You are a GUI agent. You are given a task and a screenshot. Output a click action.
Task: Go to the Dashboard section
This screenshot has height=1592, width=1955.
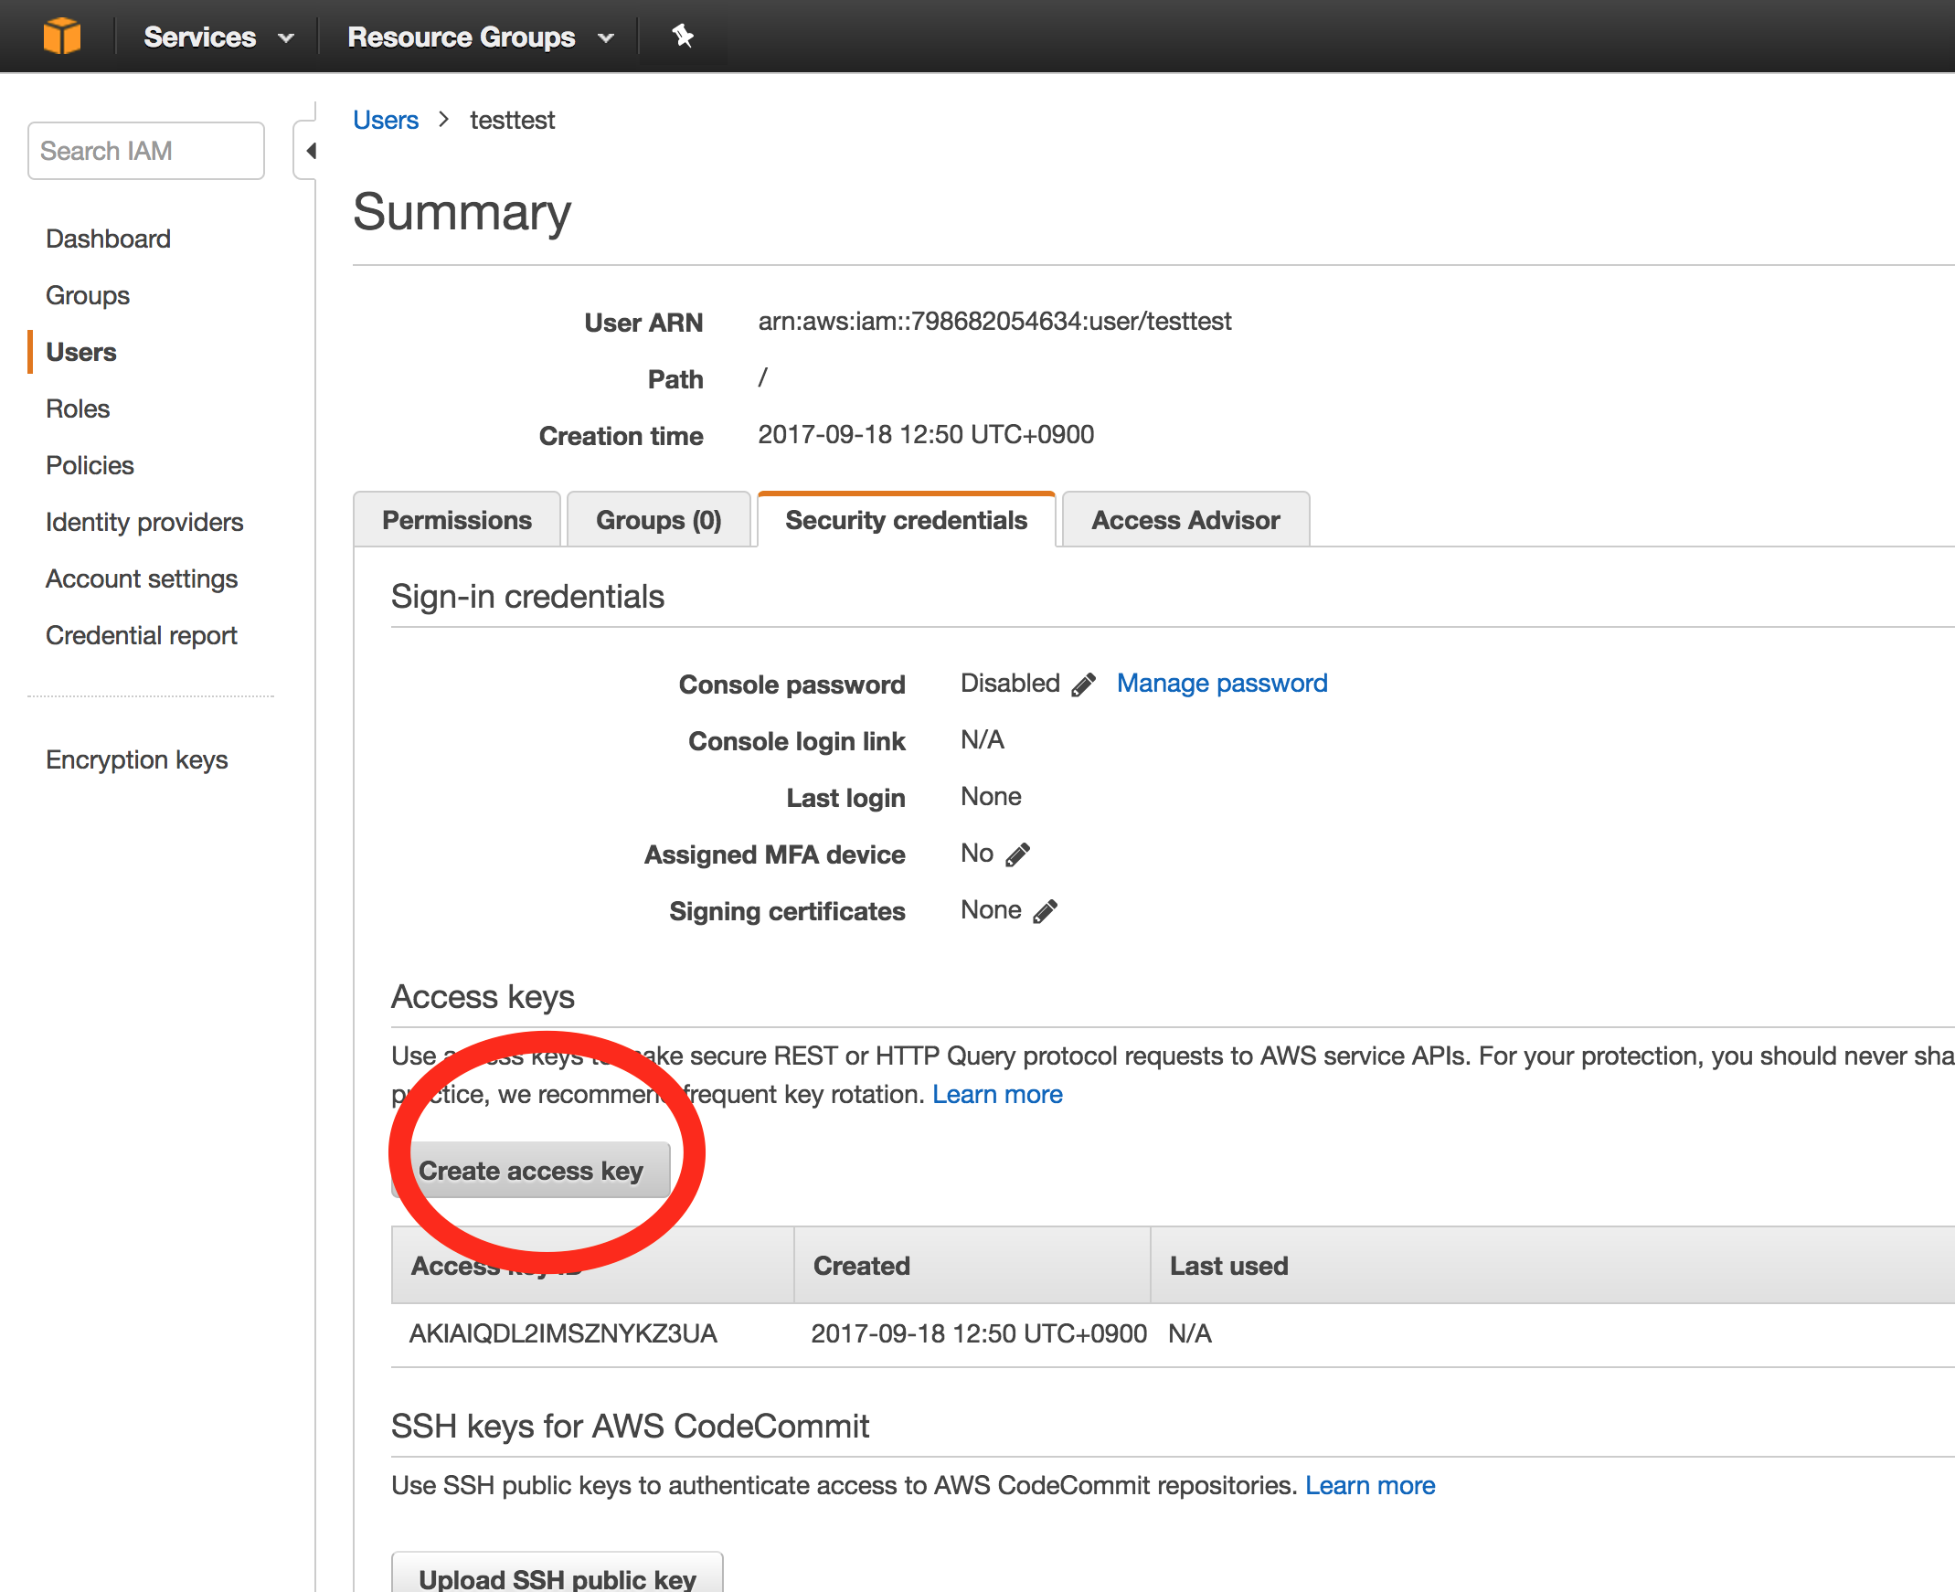pos(108,238)
